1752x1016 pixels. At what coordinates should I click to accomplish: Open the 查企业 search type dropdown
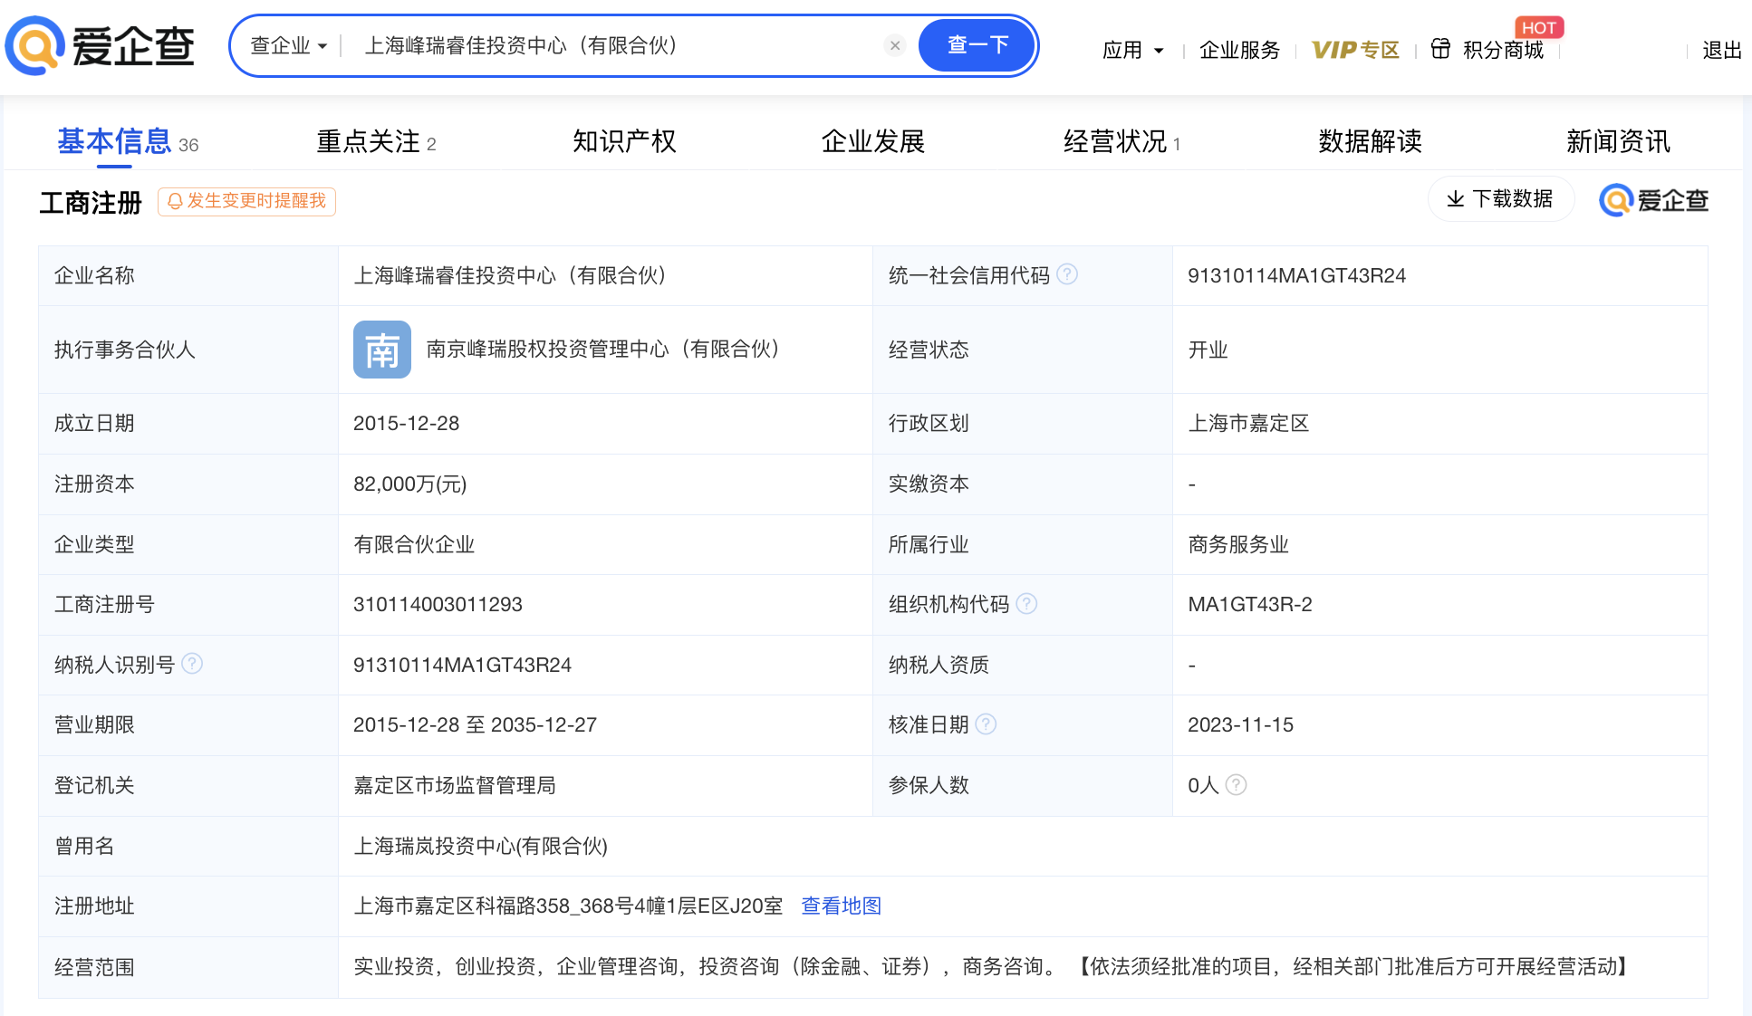tap(288, 45)
